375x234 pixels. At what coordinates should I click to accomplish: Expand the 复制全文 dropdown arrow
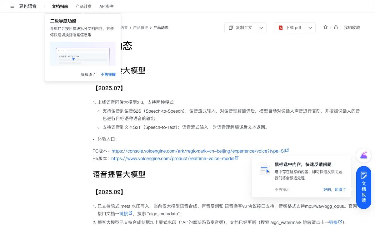click(261, 28)
